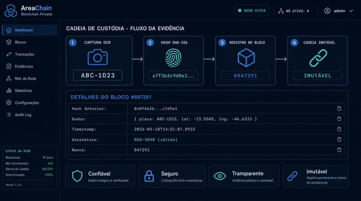Click the 0x8f4a2b...c7d9e1 hash text

point(156,109)
